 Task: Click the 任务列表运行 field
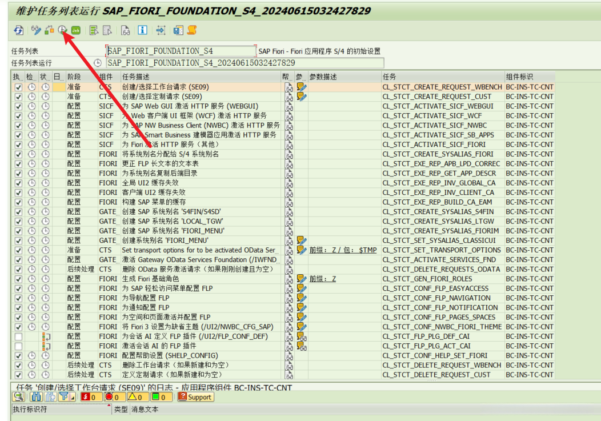pos(245,63)
